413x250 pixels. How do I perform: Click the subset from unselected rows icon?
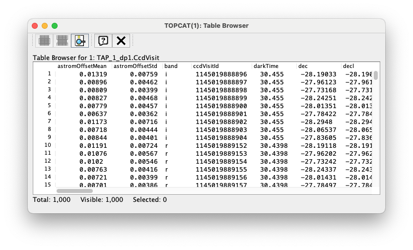coord(62,41)
